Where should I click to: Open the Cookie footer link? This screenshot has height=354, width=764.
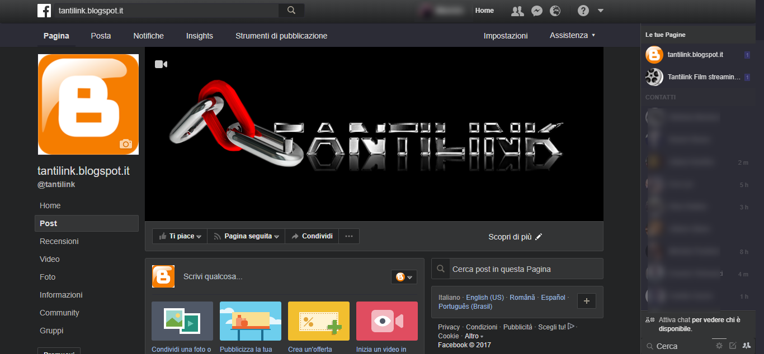click(449, 336)
